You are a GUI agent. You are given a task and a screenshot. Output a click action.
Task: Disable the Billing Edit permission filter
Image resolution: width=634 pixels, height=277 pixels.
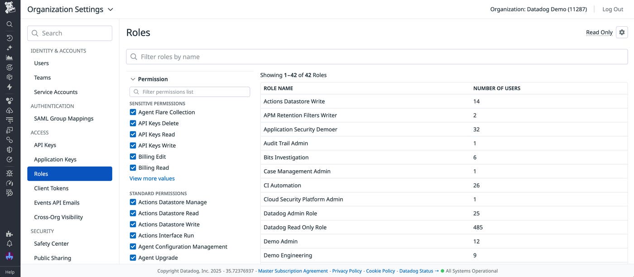point(132,156)
